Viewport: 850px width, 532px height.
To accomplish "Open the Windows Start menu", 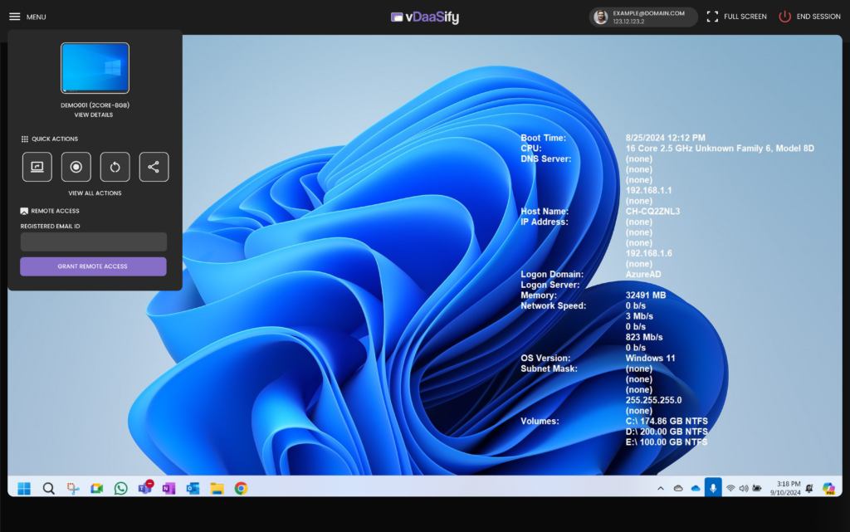I will [24, 488].
